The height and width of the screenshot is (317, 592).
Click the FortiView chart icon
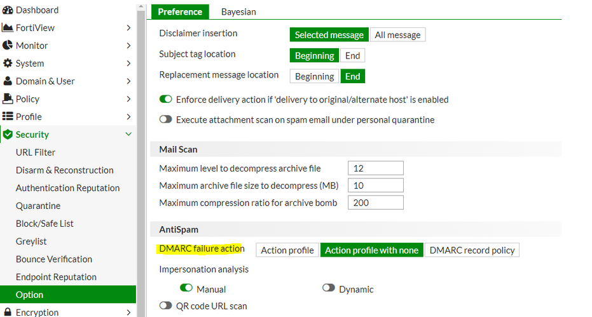pyautogui.click(x=8, y=28)
